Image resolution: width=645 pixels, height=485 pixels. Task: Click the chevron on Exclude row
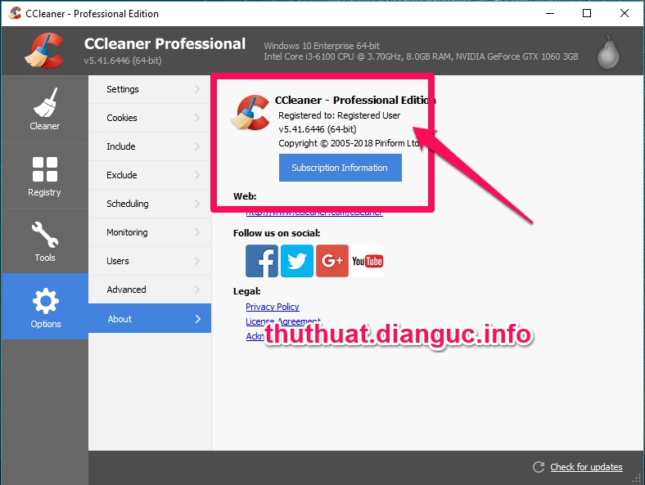click(197, 175)
